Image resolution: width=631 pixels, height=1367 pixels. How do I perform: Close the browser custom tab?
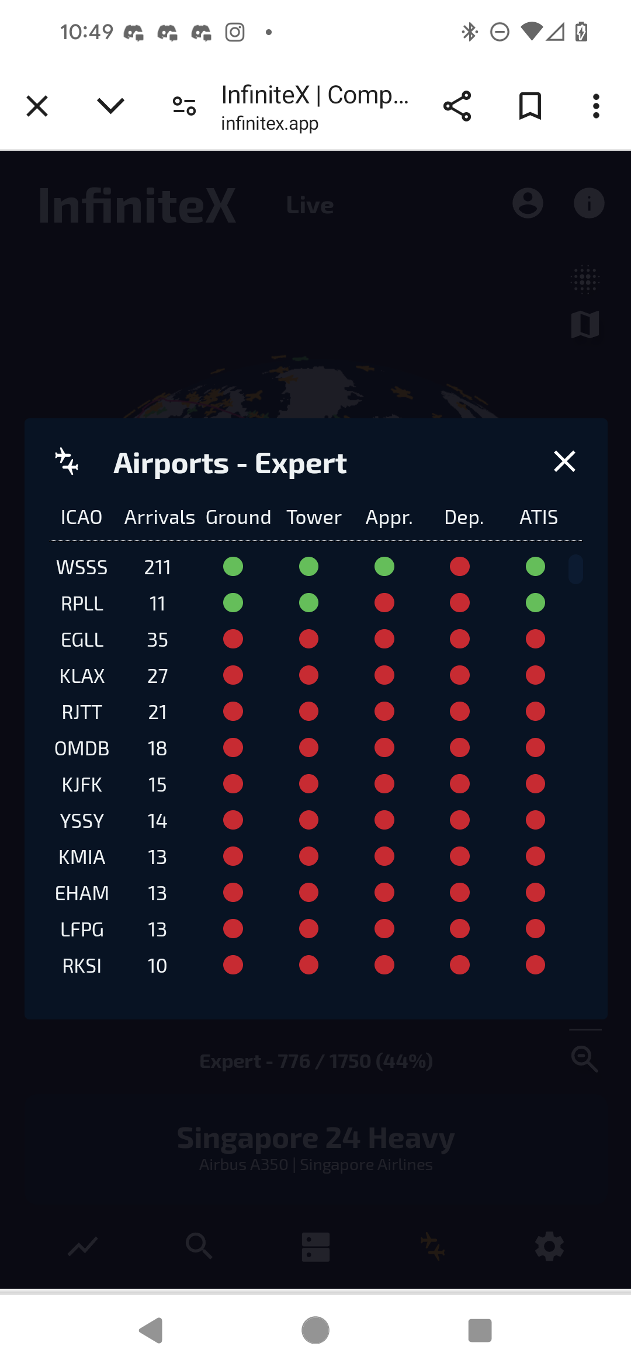[x=37, y=106]
